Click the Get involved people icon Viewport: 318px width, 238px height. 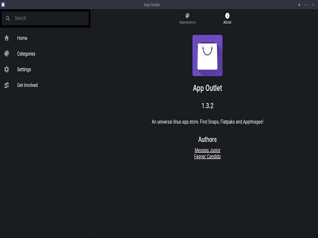coord(7,85)
